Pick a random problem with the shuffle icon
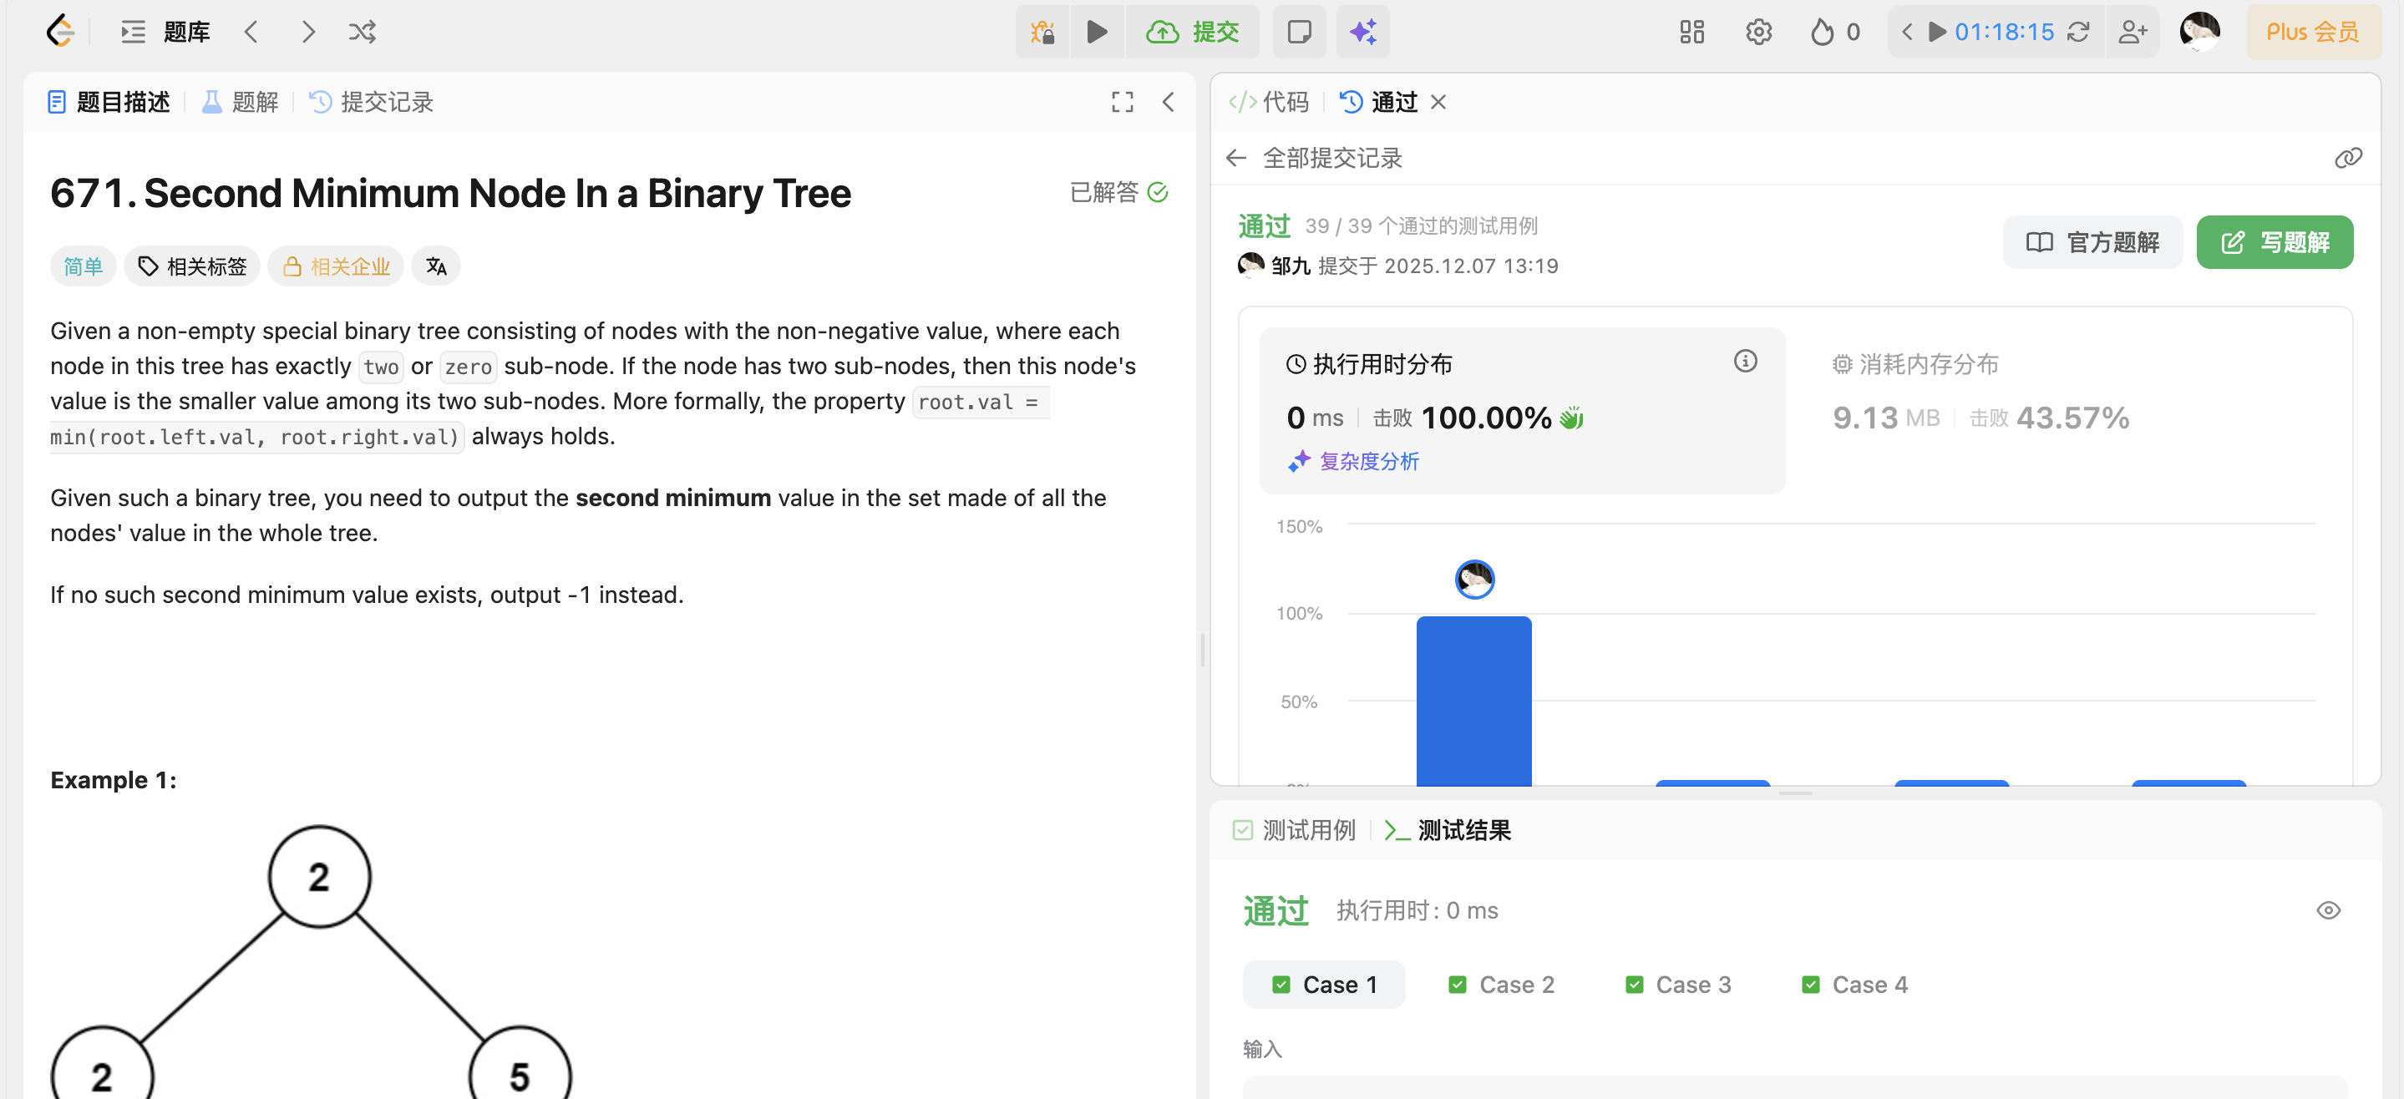 (362, 31)
